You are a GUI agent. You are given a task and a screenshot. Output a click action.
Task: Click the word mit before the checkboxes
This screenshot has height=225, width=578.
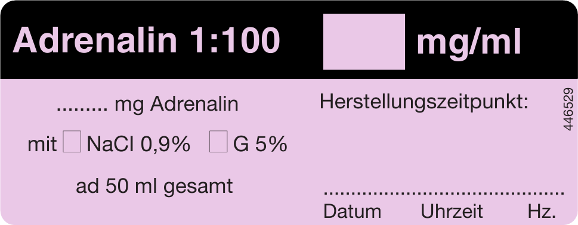tap(42, 144)
